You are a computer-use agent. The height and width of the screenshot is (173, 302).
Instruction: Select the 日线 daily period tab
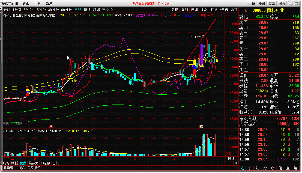(x=78, y=10)
